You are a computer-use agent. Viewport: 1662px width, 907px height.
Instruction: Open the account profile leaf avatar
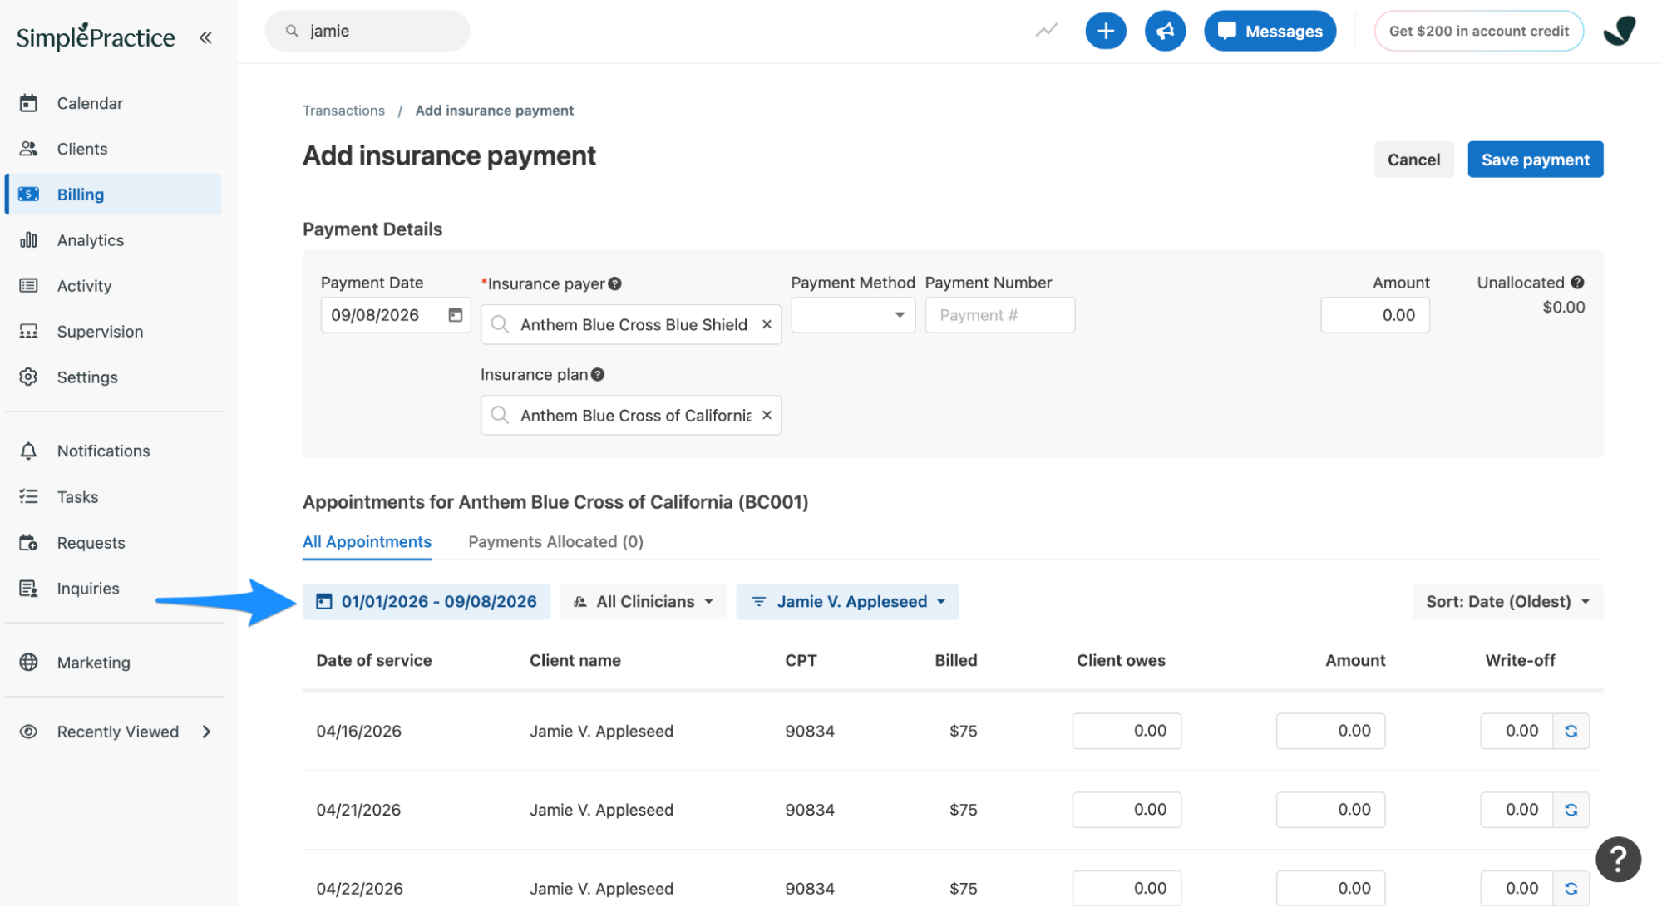pyautogui.click(x=1619, y=31)
